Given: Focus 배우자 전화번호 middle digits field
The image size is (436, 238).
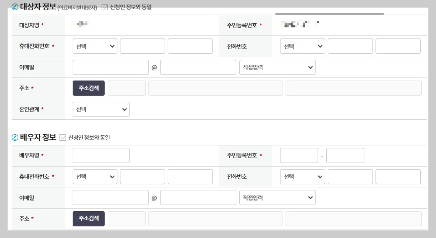Looking at the screenshot, I should pos(350,177).
